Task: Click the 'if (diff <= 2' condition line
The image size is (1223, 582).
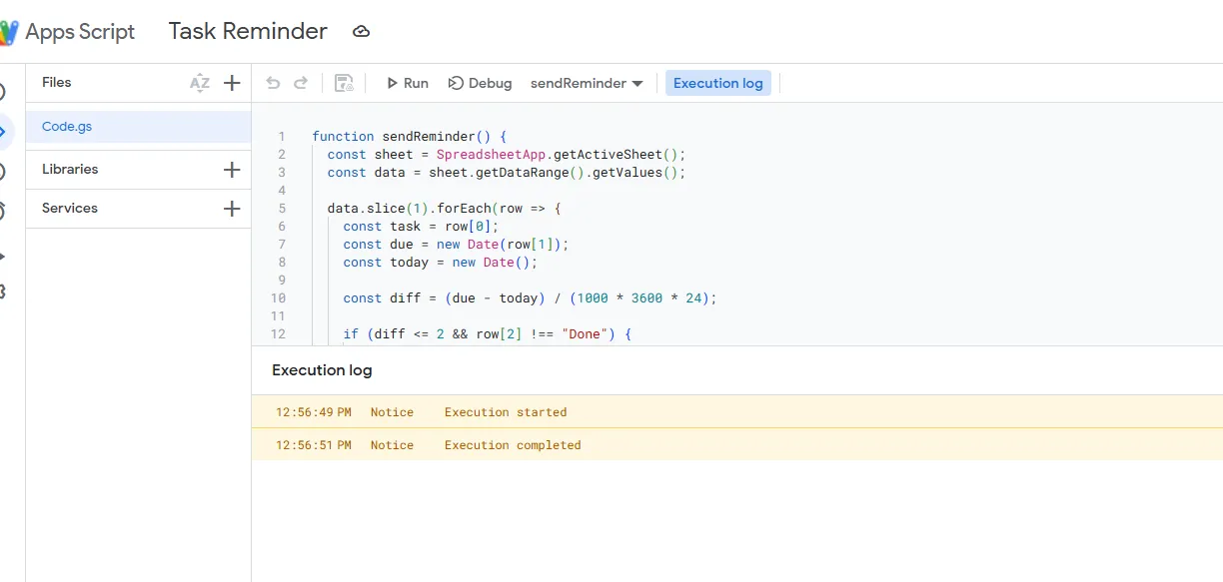Action: 488,333
